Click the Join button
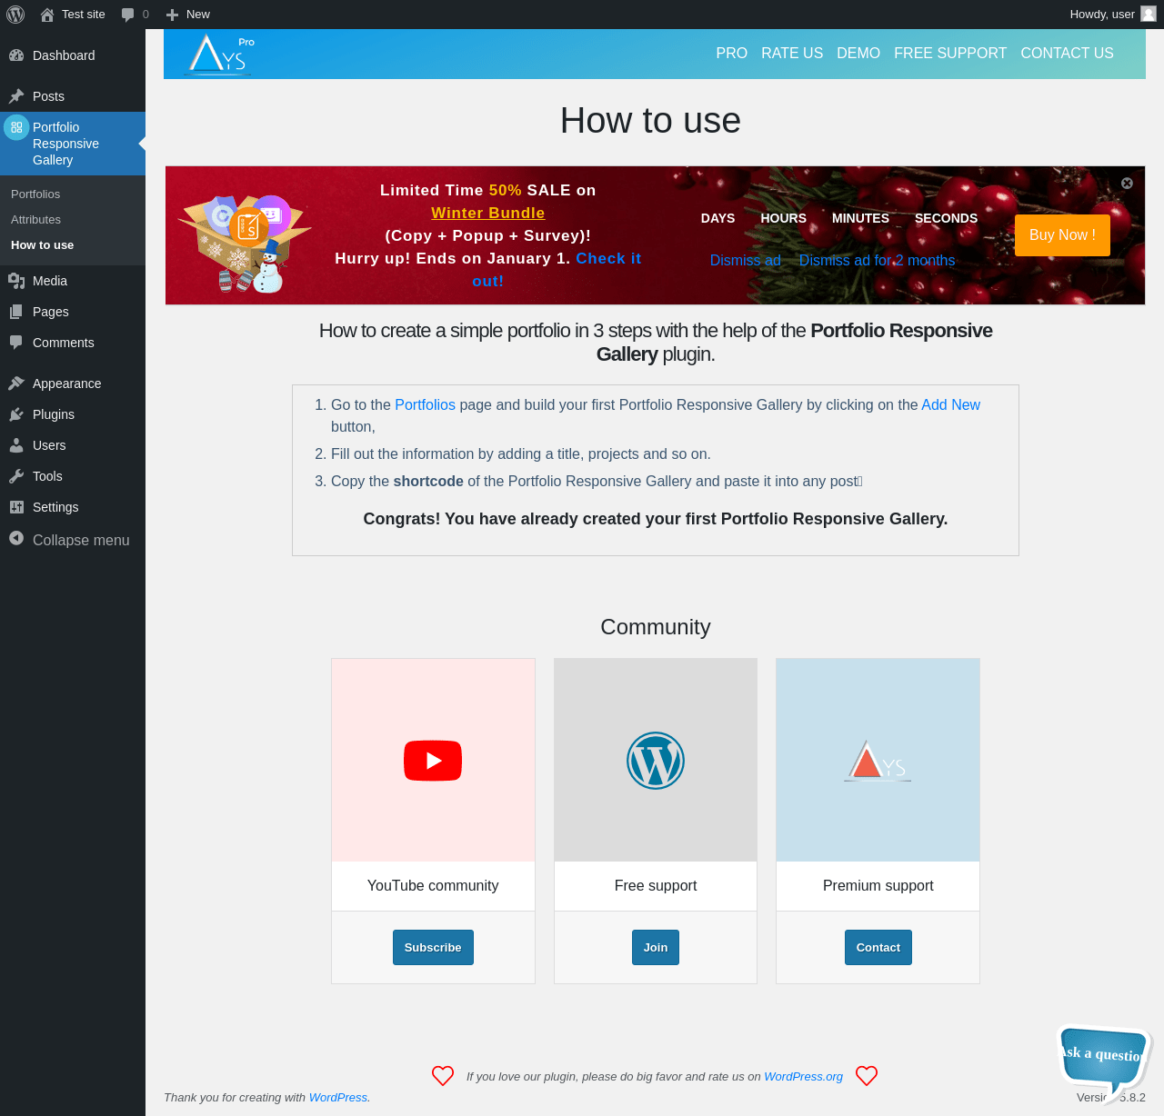 click(656, 947)
